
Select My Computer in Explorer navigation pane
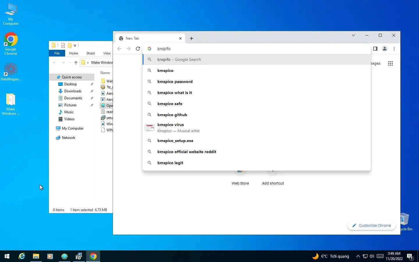click(73, 128)
